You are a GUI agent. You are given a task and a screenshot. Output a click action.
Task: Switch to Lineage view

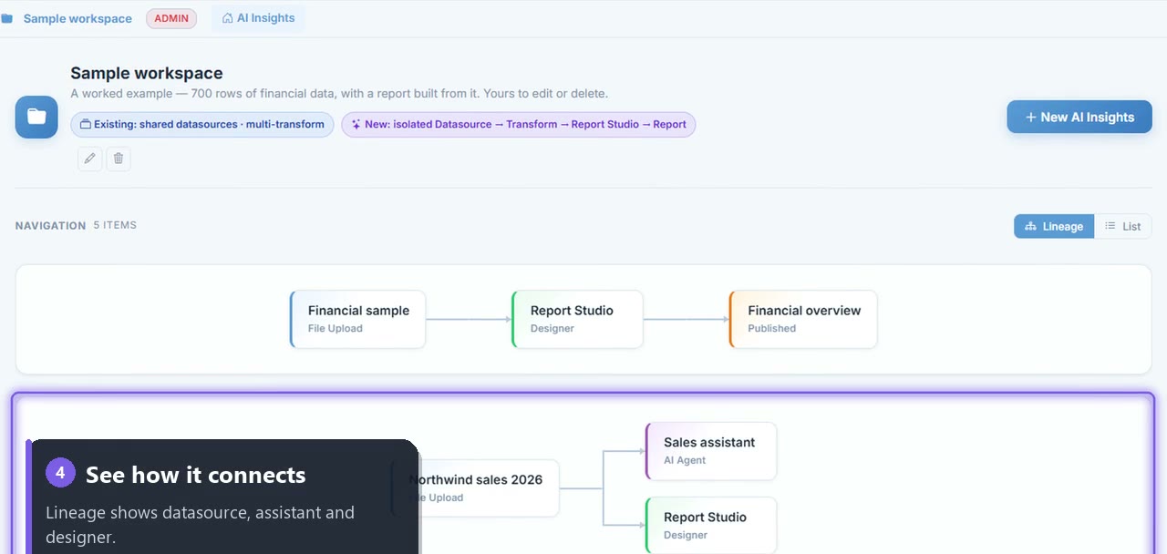click(1054, 226)
